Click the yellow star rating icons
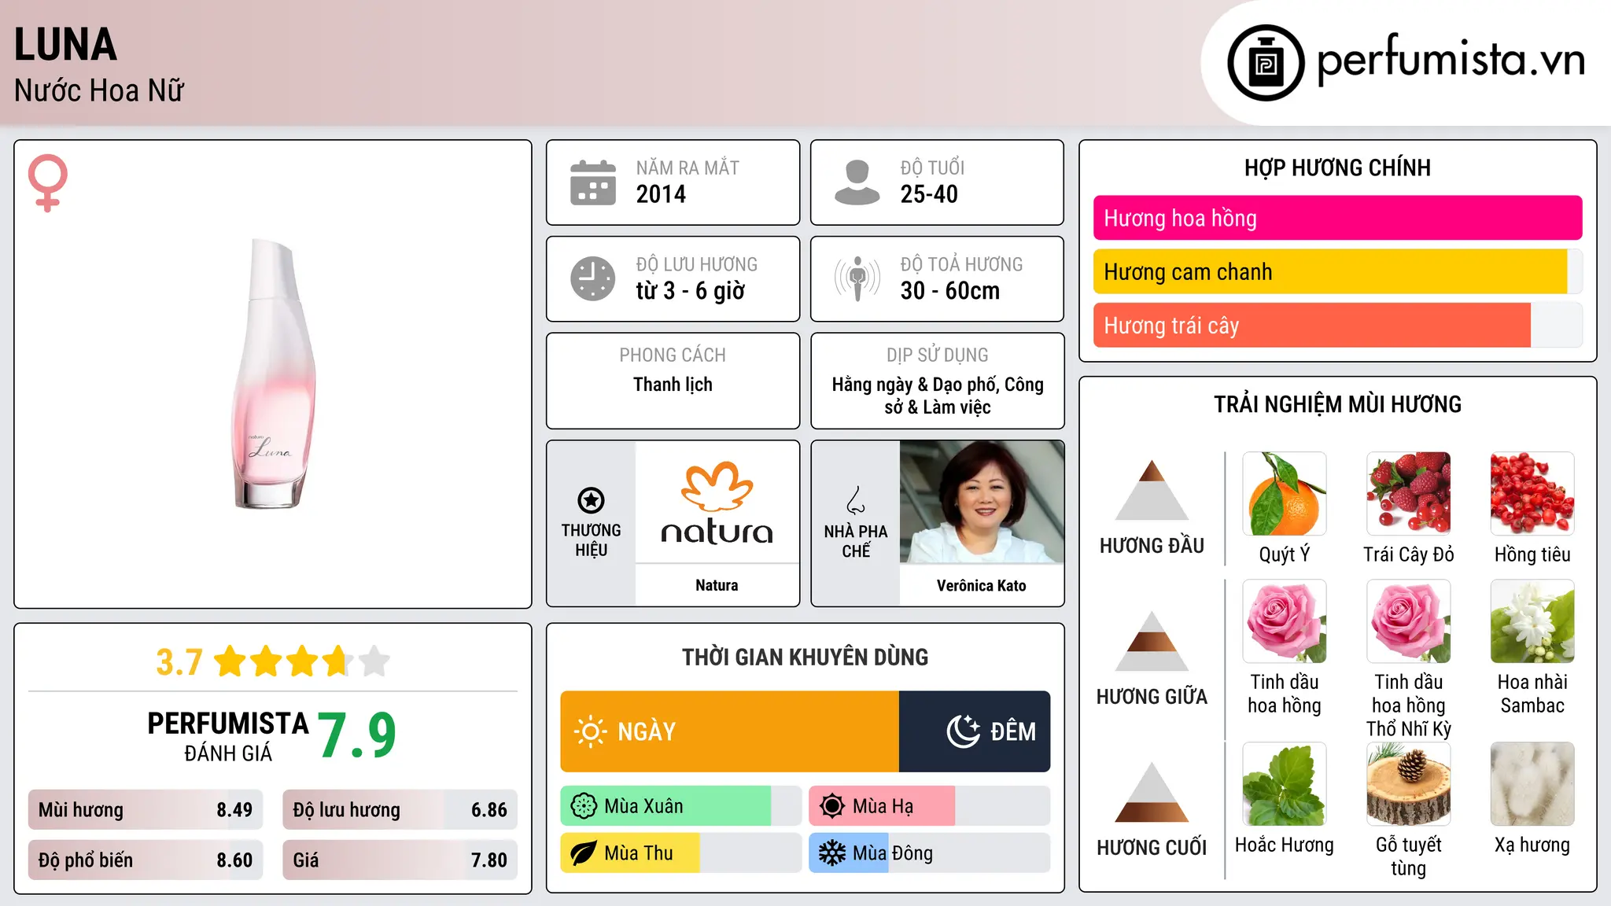1611x906 pixels. tap(302, 661)
